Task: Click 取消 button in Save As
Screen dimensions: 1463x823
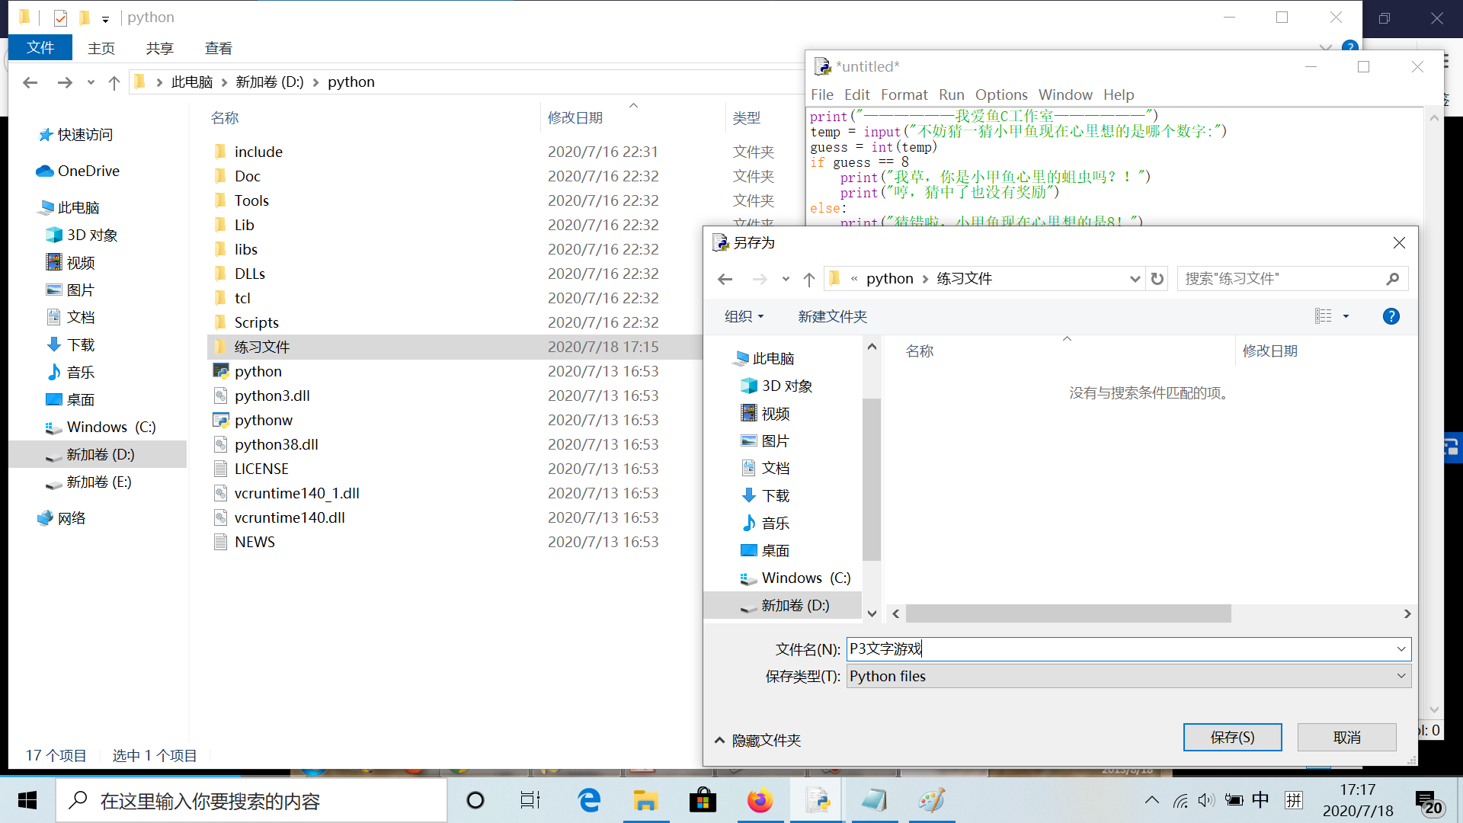Action: tap(1346, 737)
